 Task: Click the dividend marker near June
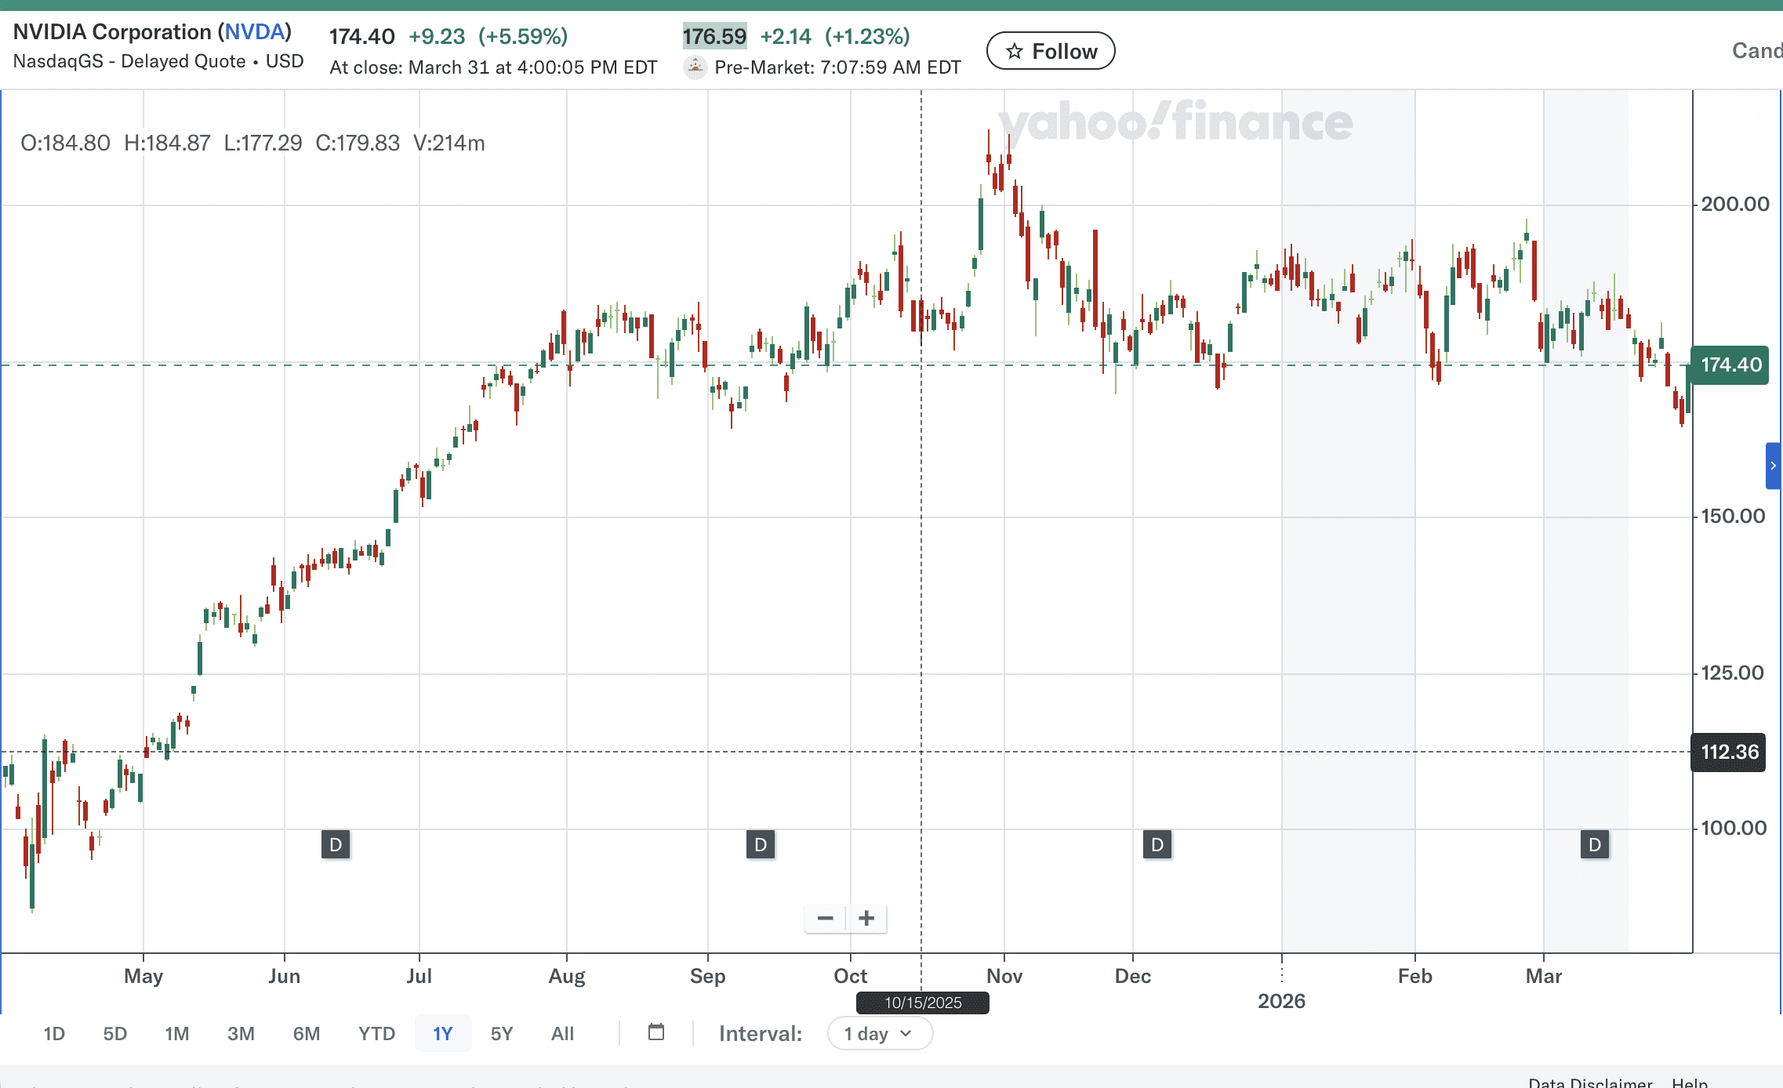[336, 845]
